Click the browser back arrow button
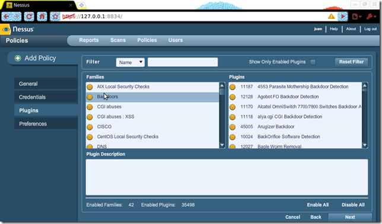The width and height of the screenshot is (382, 224). 7,17
